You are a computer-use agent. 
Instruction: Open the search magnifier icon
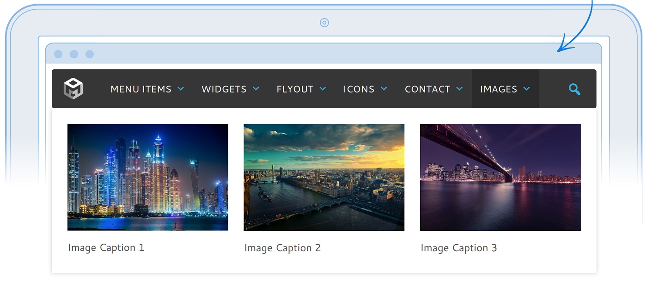[574, 89]
